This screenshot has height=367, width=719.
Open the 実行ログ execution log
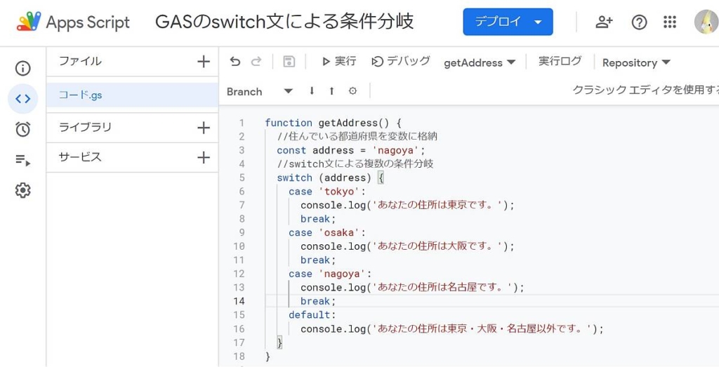560,62
